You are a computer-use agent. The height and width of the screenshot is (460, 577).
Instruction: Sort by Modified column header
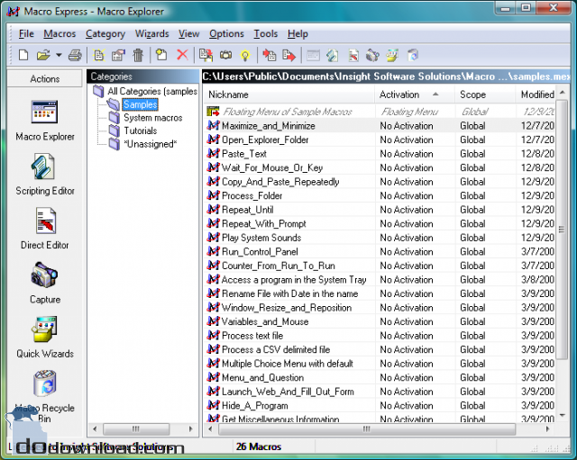click(536, 95)
